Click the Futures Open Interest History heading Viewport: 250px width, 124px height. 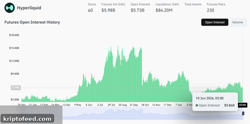32,22
